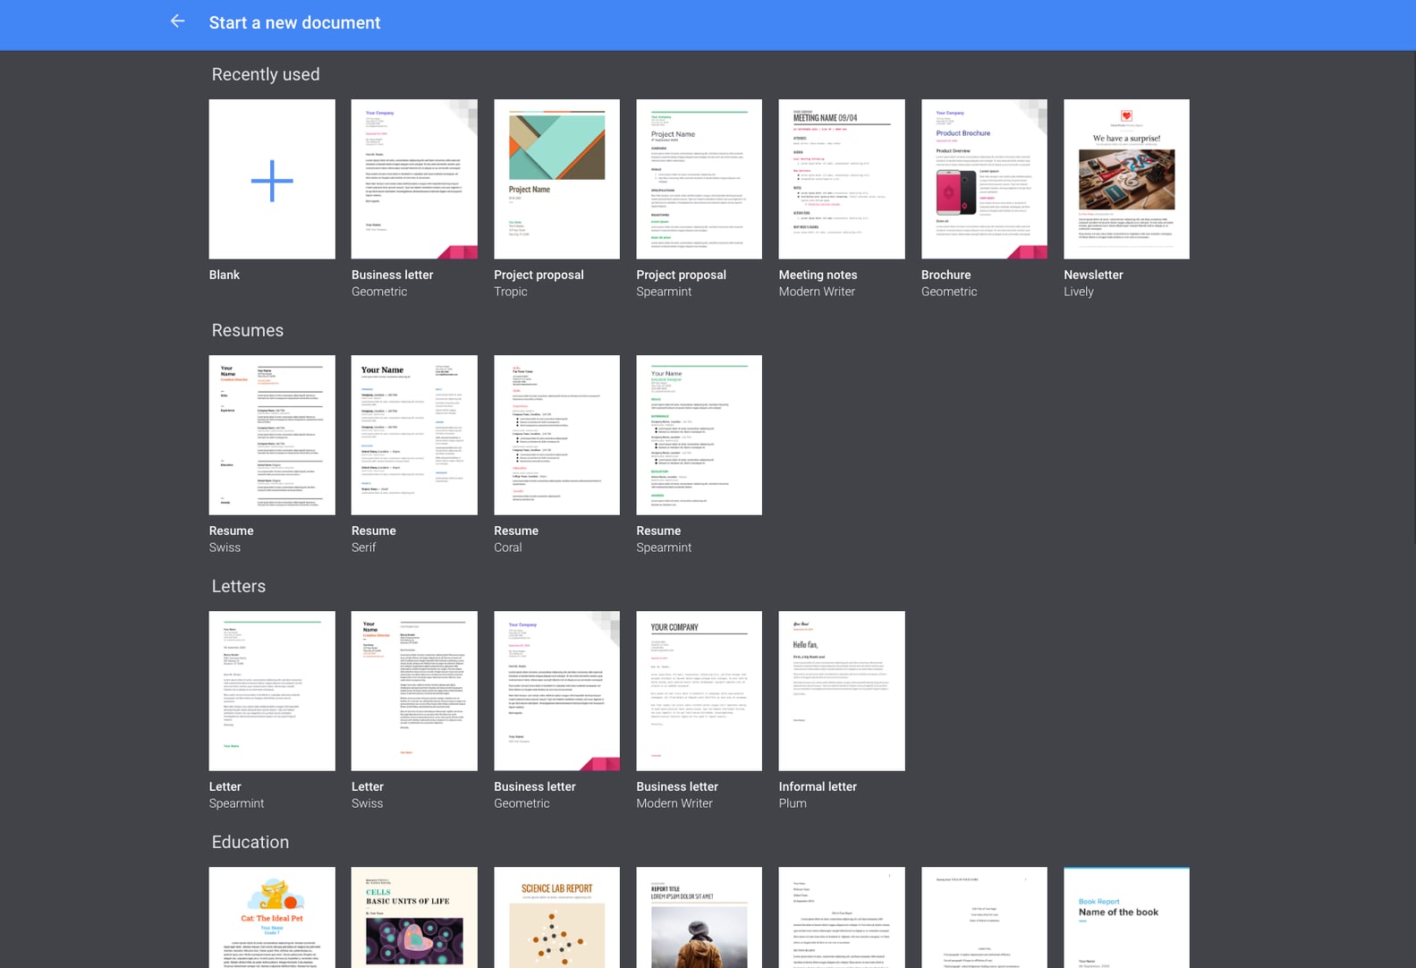
Task: Click the Tropic subtitle under Project proposal
Action: coord(511,292)
